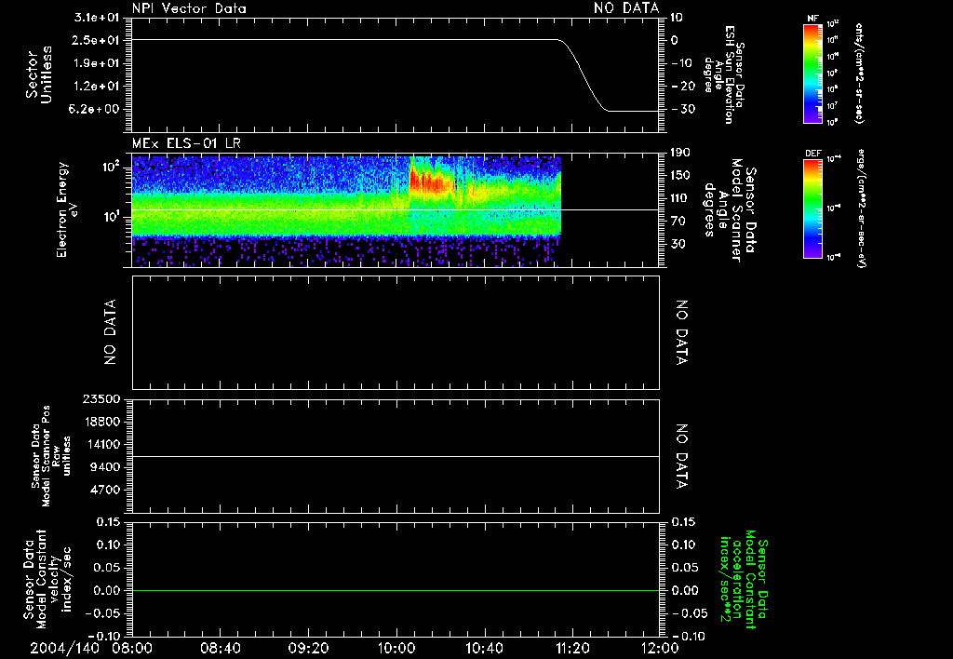Click 'NO DATA' left of the empty panel
The image size is (953, 659).
110,332
